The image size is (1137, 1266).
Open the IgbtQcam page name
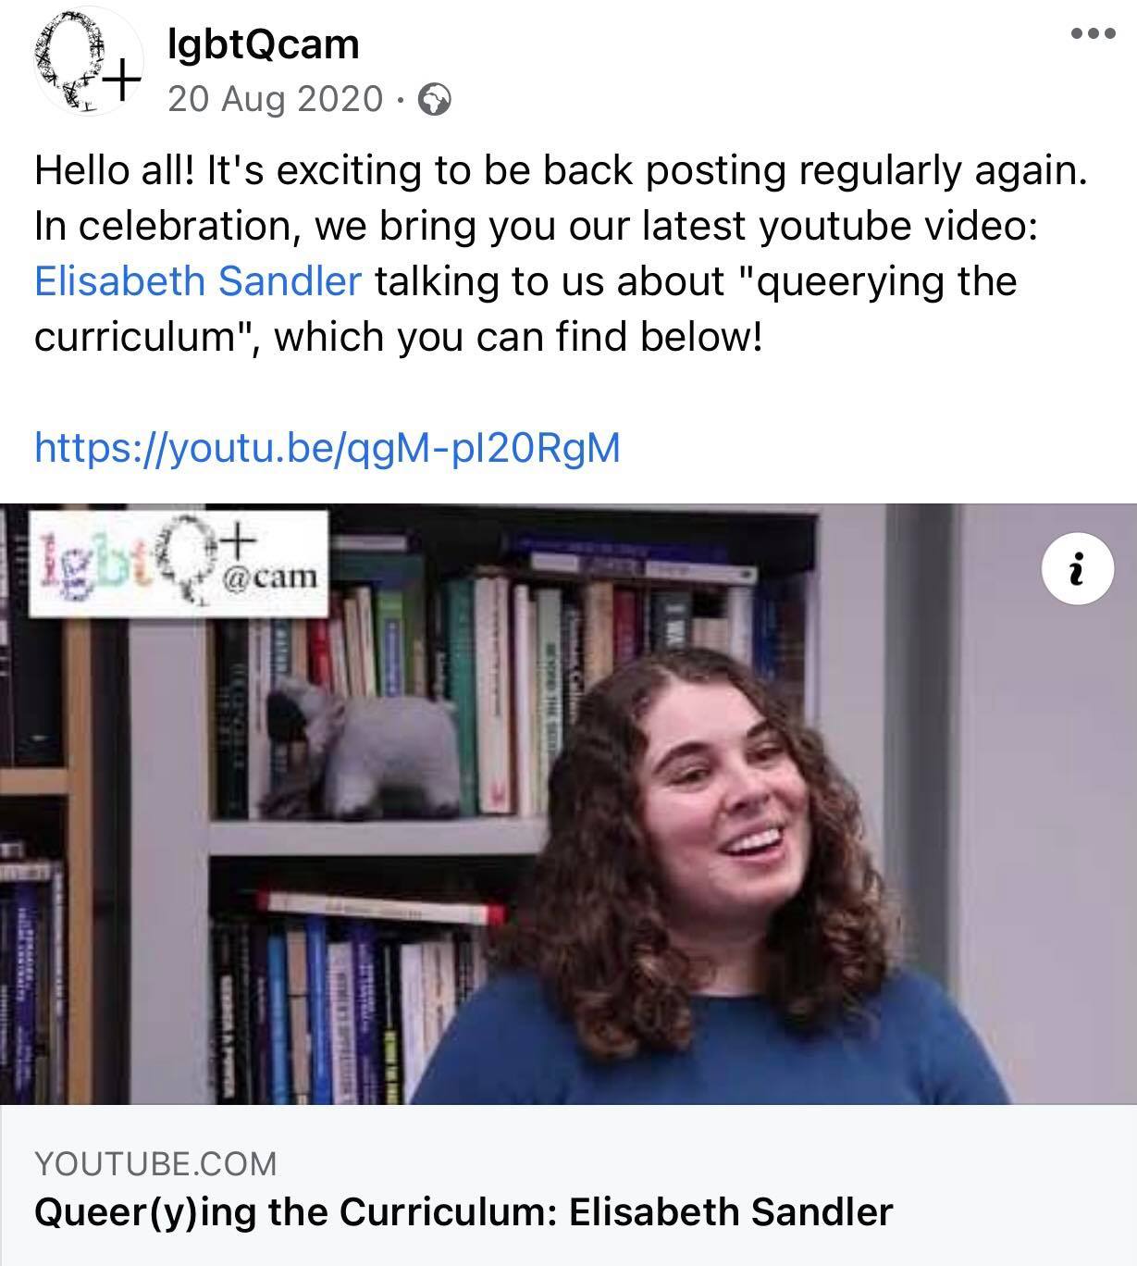264,43
